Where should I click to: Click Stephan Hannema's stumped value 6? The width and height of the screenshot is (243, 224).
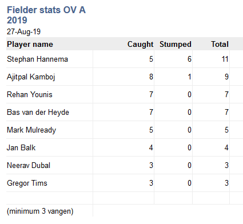[x=189, y=59]
